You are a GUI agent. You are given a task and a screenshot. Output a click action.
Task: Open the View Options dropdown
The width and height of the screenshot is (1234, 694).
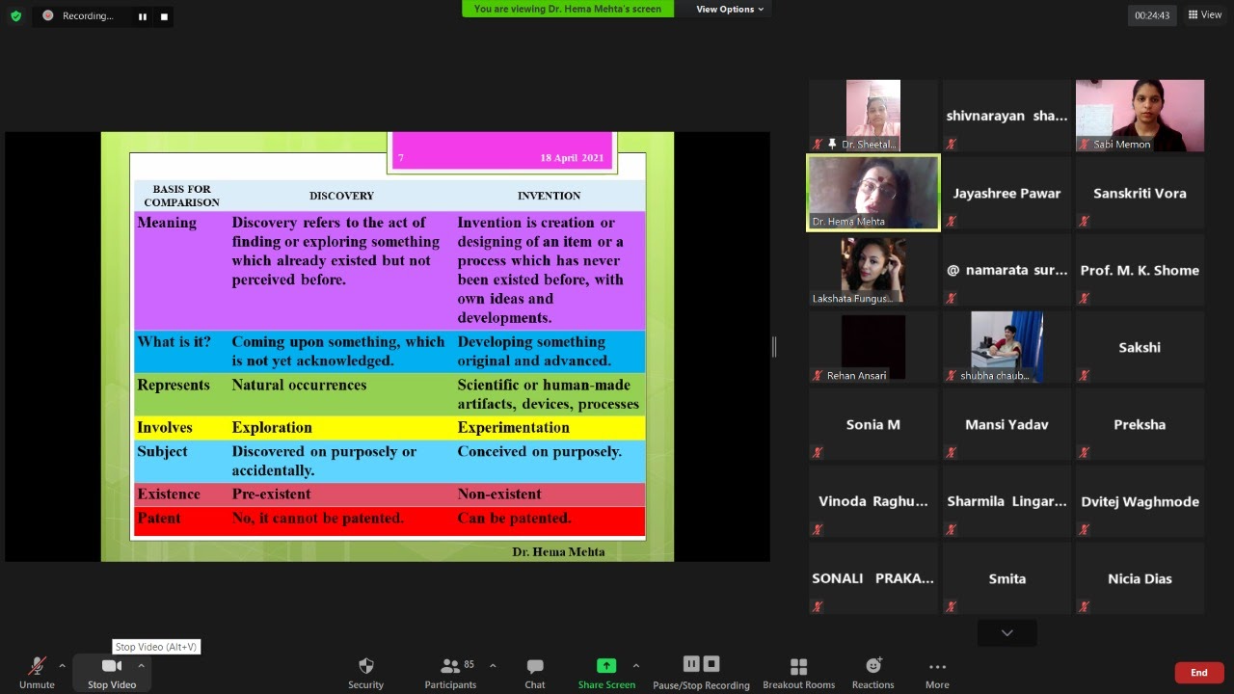pyautogui.click(x=730, y=9)
